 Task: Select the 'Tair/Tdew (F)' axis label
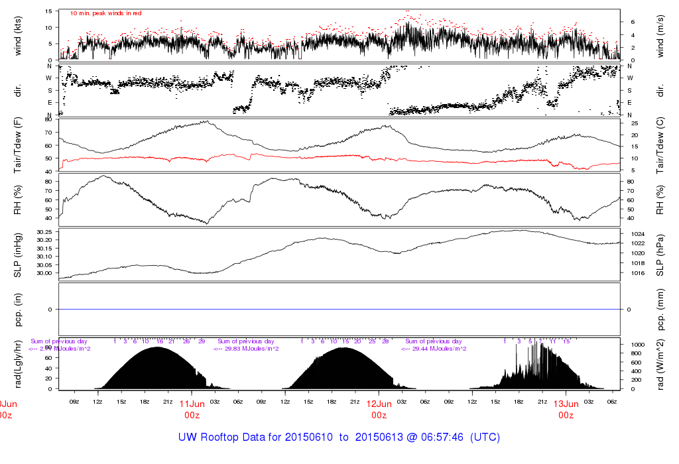(x=18, y=145)
